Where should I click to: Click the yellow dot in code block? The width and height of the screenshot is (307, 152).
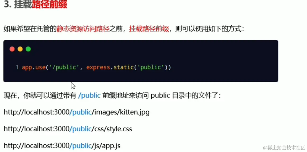(x=20, y=49)
